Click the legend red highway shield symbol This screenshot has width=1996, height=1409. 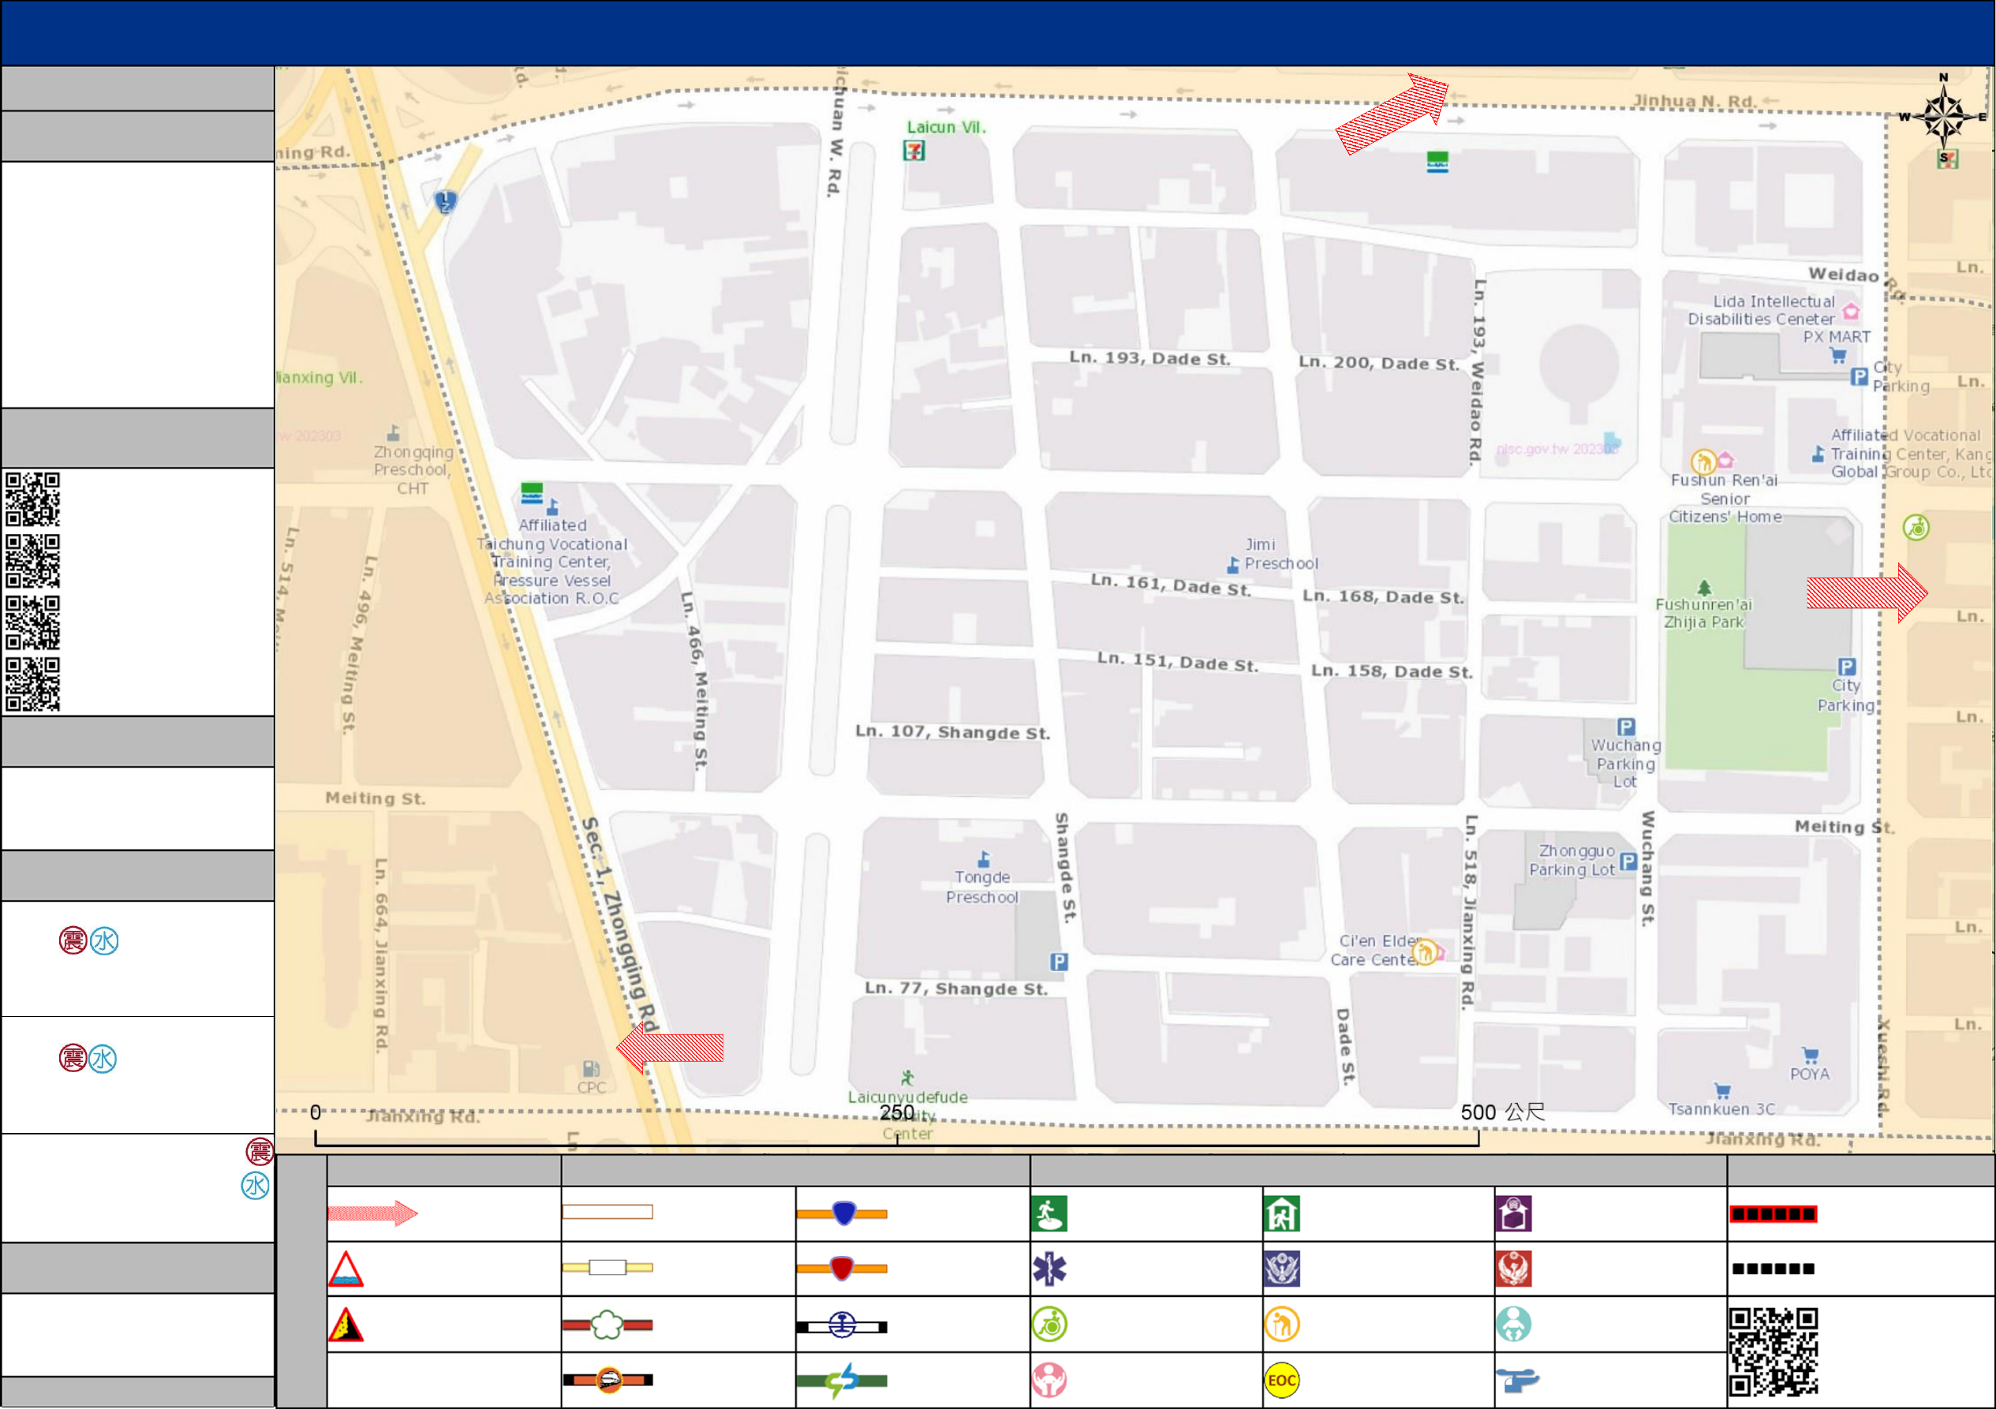click(843, 1269)
